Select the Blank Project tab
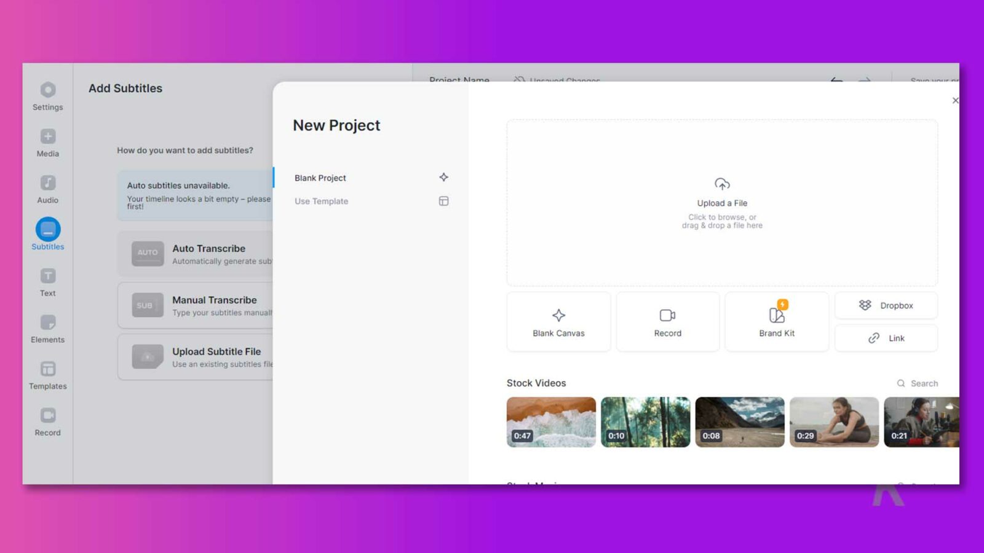Viewport: 984px width, 553px height. (371, 178)
